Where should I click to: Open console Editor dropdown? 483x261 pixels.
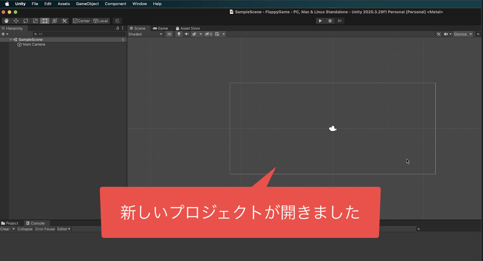click(64, 229)
